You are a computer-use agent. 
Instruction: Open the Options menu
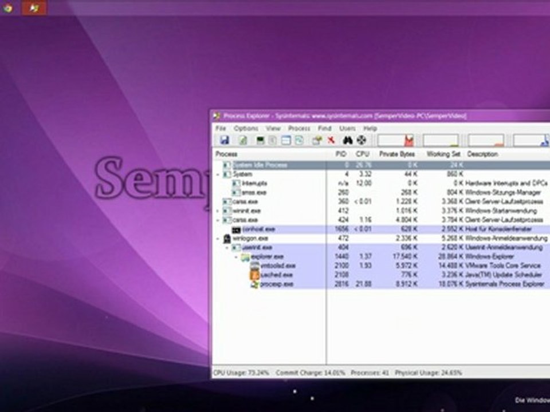point(246,129)
